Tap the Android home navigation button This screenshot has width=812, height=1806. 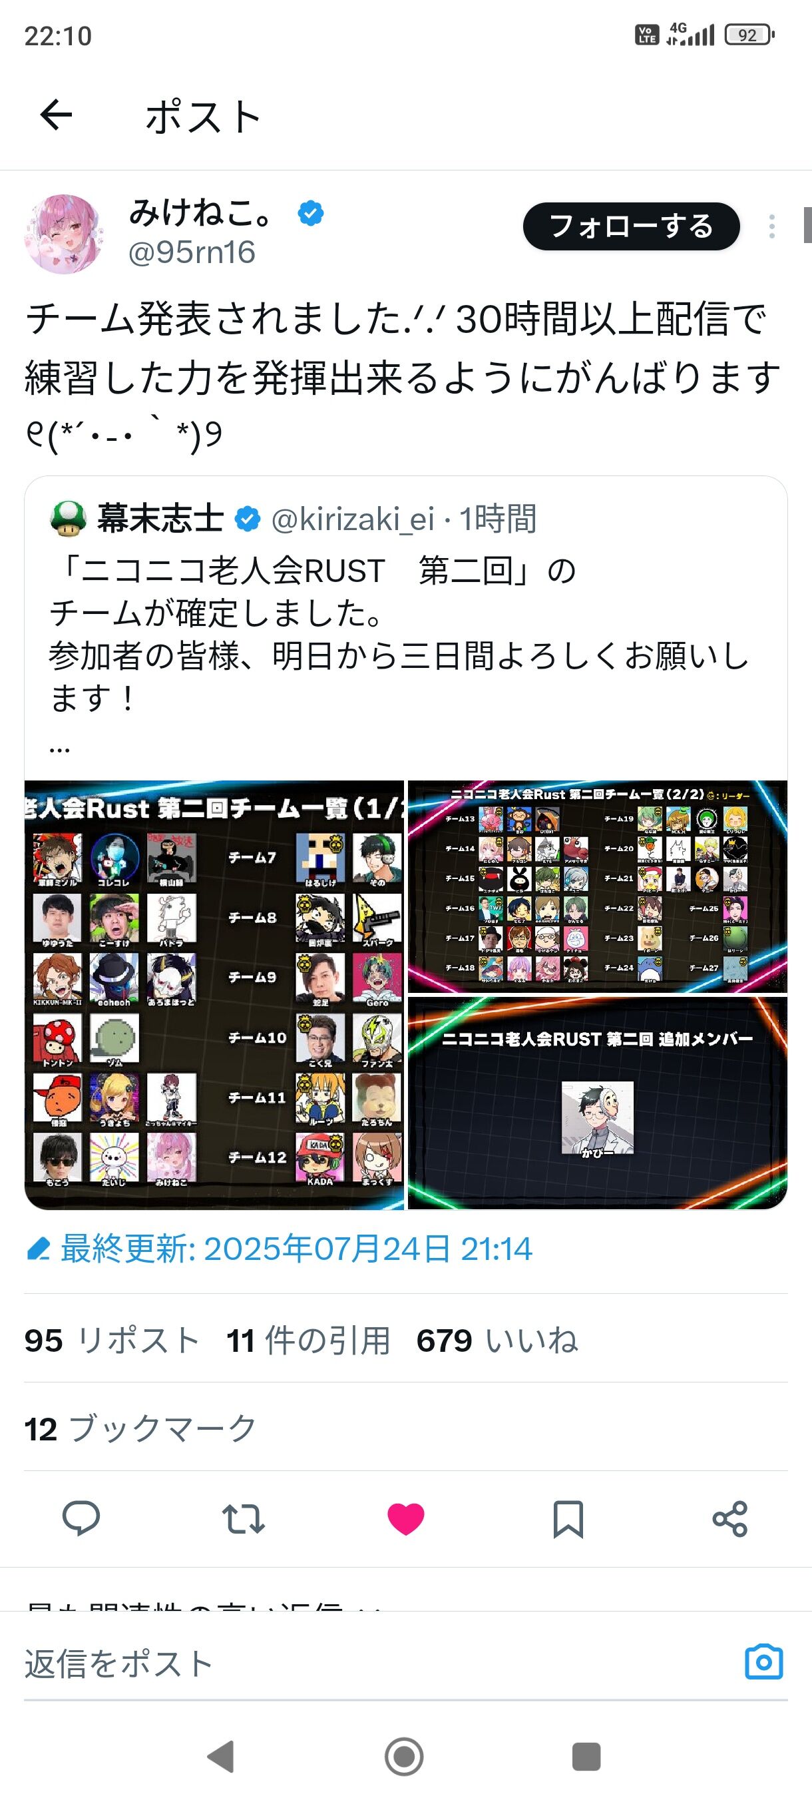click(404, 1757)
